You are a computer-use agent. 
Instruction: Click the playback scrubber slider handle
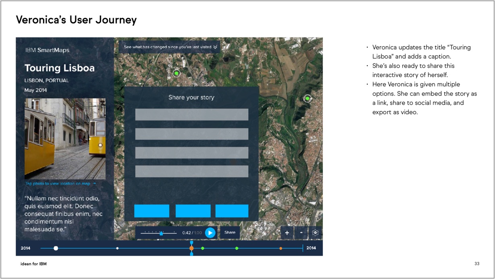pos(161,233)
